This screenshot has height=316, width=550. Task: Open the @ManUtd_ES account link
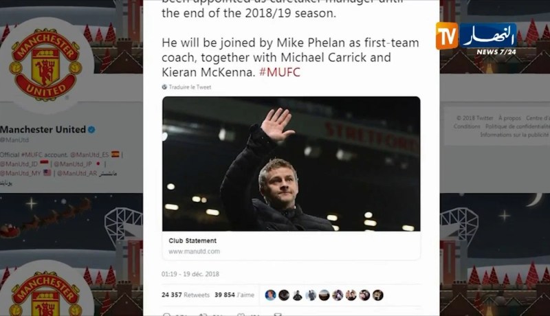90,155
